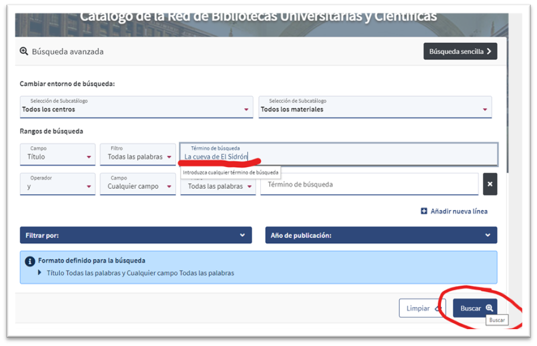Click the empty second Término de búsqueda field
This screenshot has height=346, width=537.
click(369, 185)
